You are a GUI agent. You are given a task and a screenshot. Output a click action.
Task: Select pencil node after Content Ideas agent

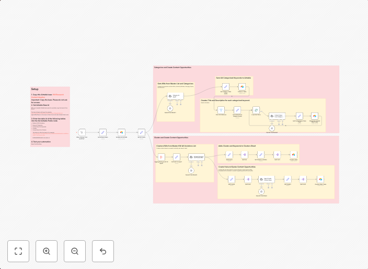(299, 116)
